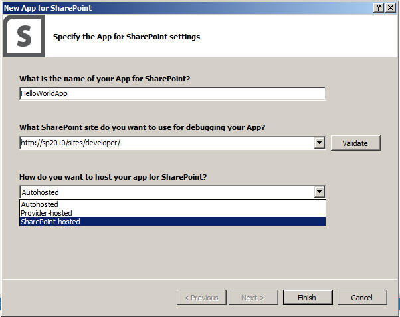Finish the app wizard
The image size is (400, 317).
(x=308, y=297)
